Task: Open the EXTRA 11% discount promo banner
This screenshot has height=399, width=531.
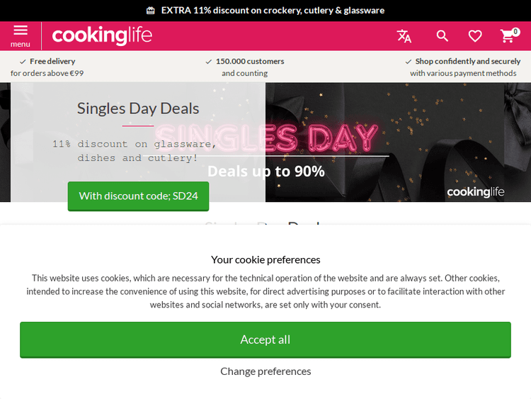Action: 273,11
